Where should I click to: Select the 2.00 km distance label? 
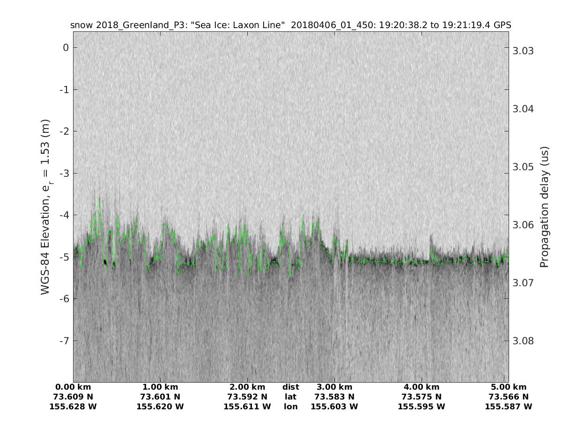pyautogui.click(x=247, y=387)
